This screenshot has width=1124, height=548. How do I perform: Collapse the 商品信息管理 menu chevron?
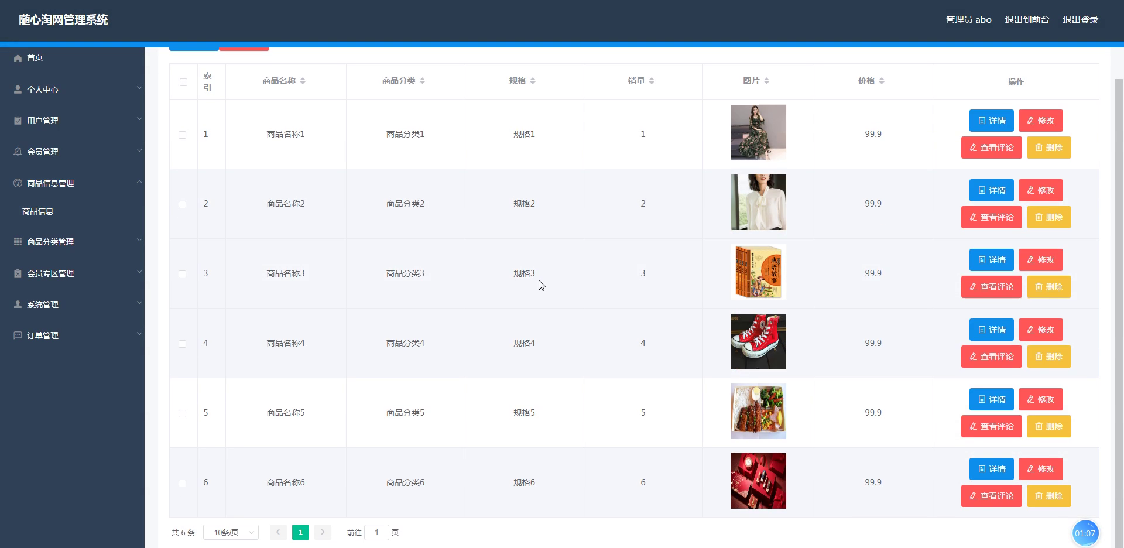coord(139,181)
